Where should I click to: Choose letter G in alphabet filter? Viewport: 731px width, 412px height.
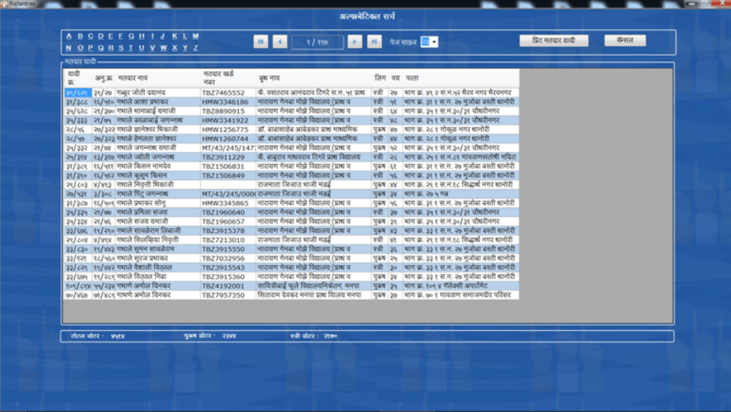[132, 36]
